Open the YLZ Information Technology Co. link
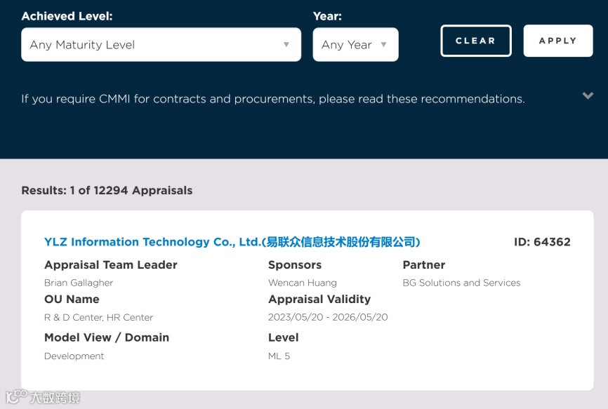Viewport: 608px width, 409px height. [232, 242]
